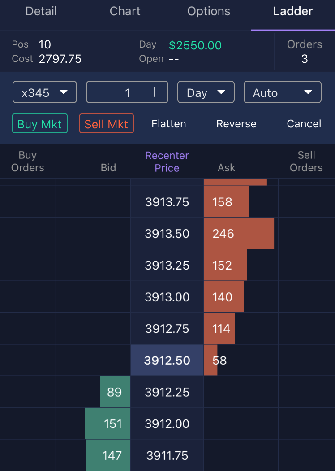Screen dimensions: 335x471
Task: Switch to the Detail tab
Action: tap(42, 12)
